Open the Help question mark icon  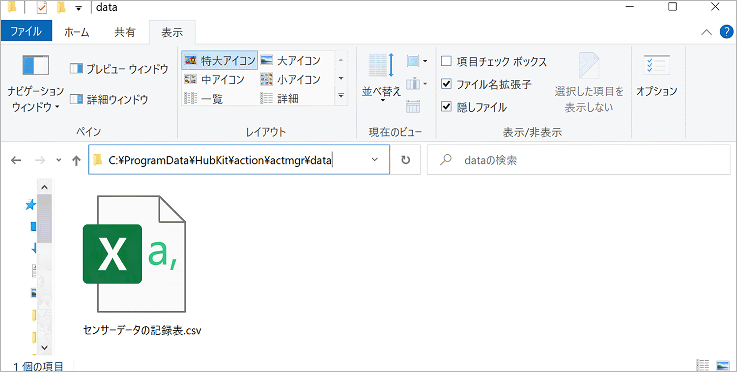pos(727,32)
